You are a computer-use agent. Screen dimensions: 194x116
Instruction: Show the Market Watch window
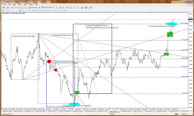pyautogui.click(x=12, y=7)
